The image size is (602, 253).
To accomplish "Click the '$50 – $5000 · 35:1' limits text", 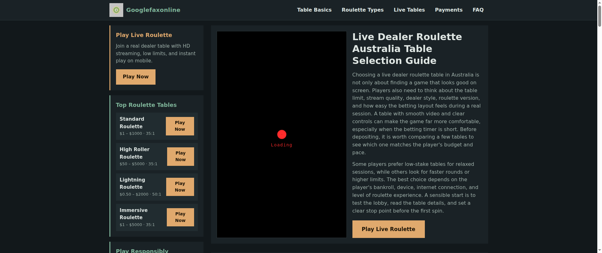I will tap(138, 164).
